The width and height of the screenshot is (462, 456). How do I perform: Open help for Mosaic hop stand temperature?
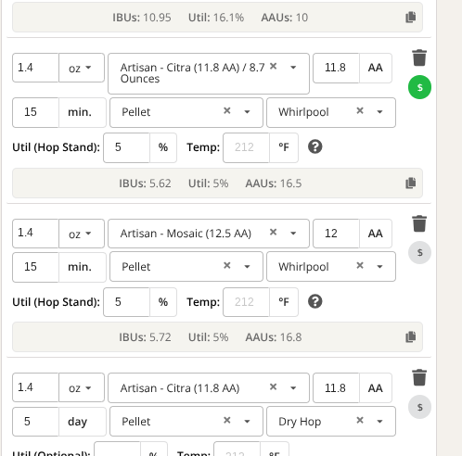[315, 301]
